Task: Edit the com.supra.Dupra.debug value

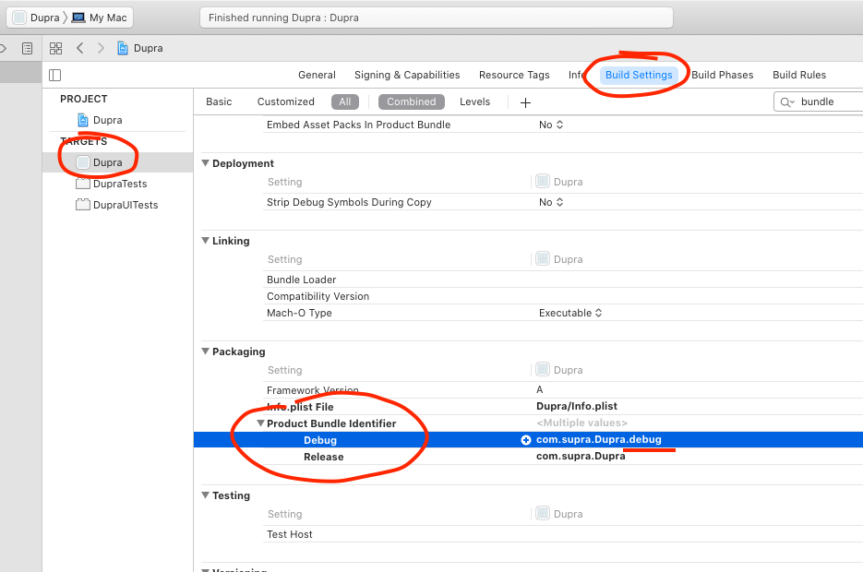Action: click(x=599, y=439)
